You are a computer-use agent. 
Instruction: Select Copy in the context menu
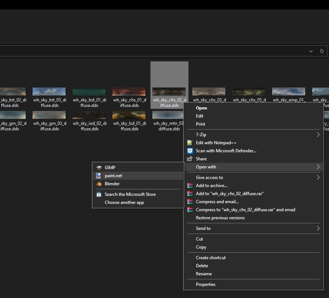click(254, 247)
